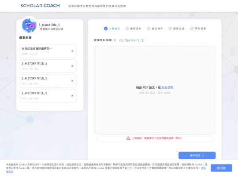Go to step 4 提案生成

(x=177, y=29)
